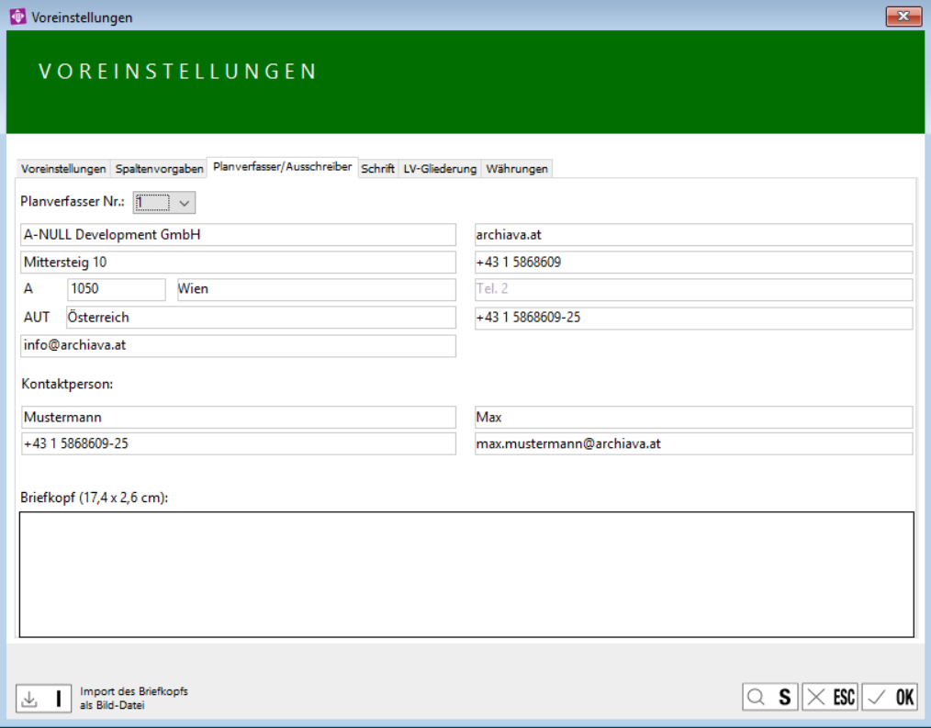
Task: Click the empty Tel. 2 field
Action: point(693,289)
